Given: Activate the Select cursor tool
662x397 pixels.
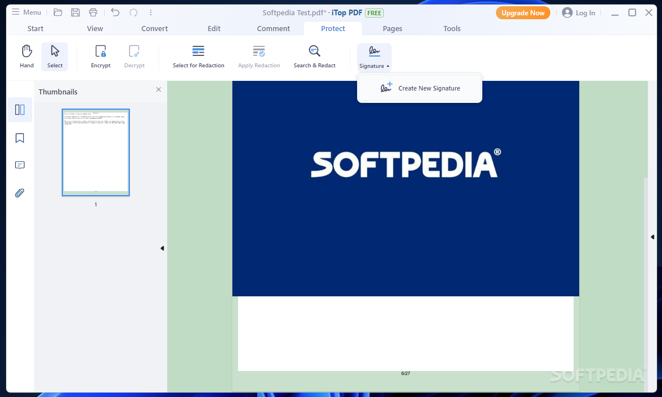Looking at the screenshot, I should [x=55, y=57].
